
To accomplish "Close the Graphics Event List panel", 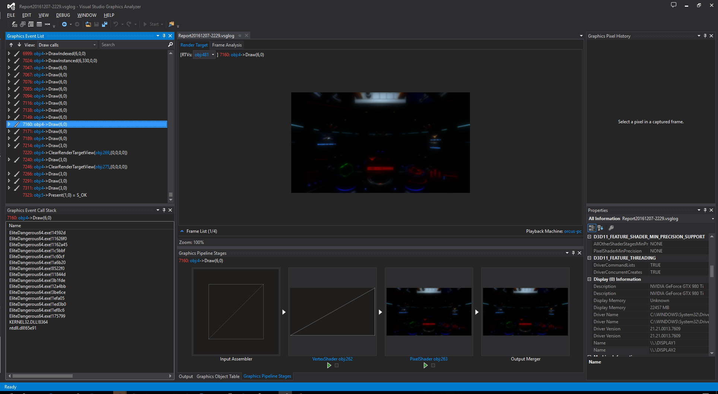I will click(170, 36).
